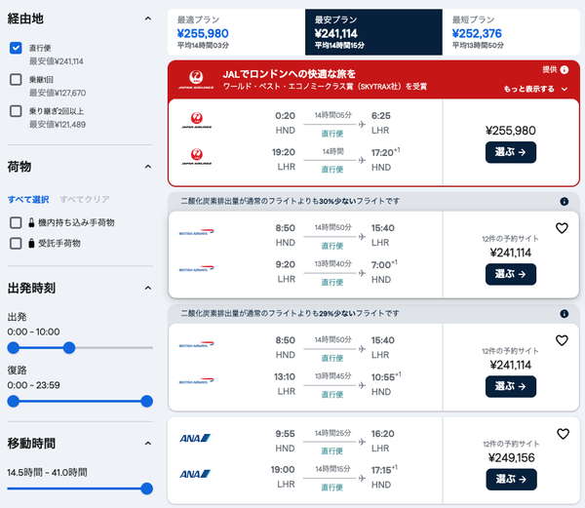585x508 pixels.
Task: Collapse the 荷物 baggage filter section
Action: pyautogui.click(x=148, y=167)
